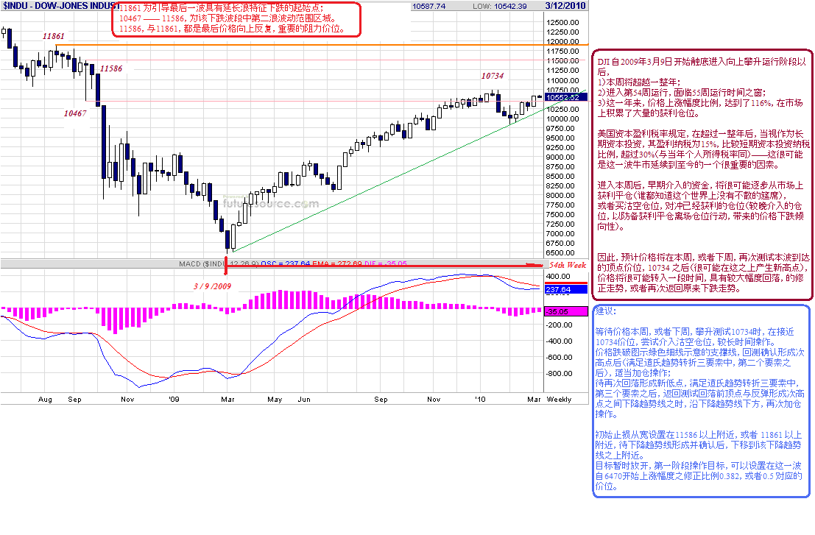Click the 11750.00 price axis label
The image size is (815, 535).
pos(563,51)
